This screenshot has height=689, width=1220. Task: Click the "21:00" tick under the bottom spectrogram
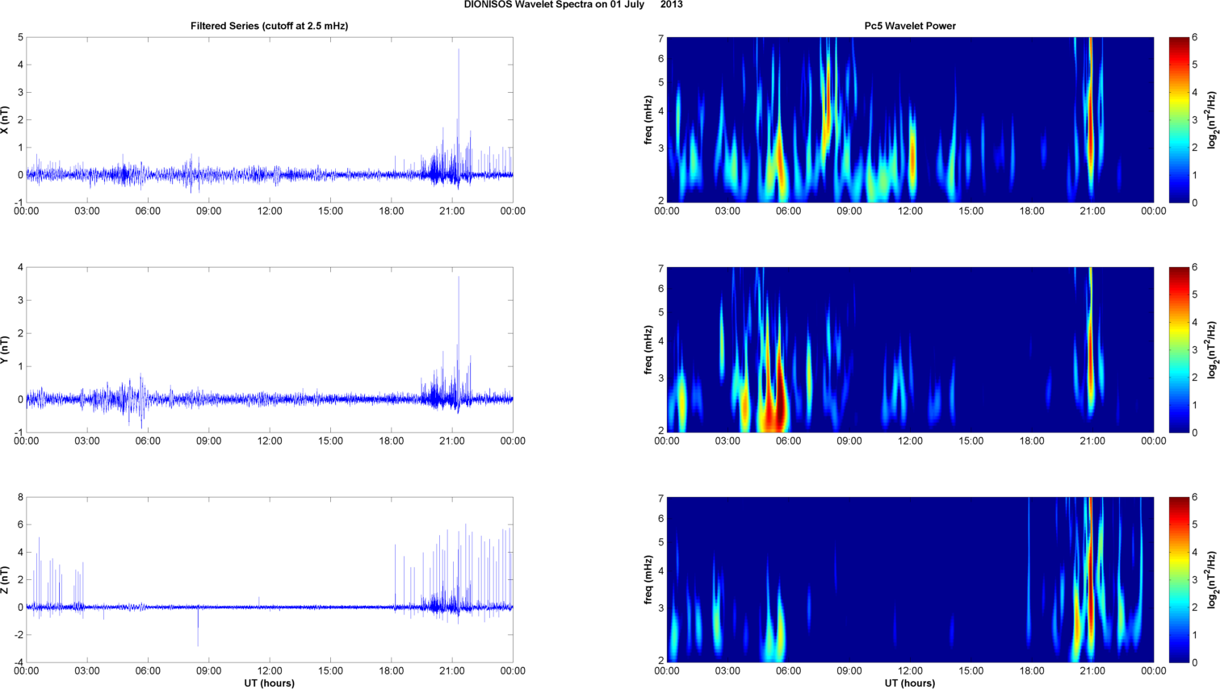(x=1093, y=671)
